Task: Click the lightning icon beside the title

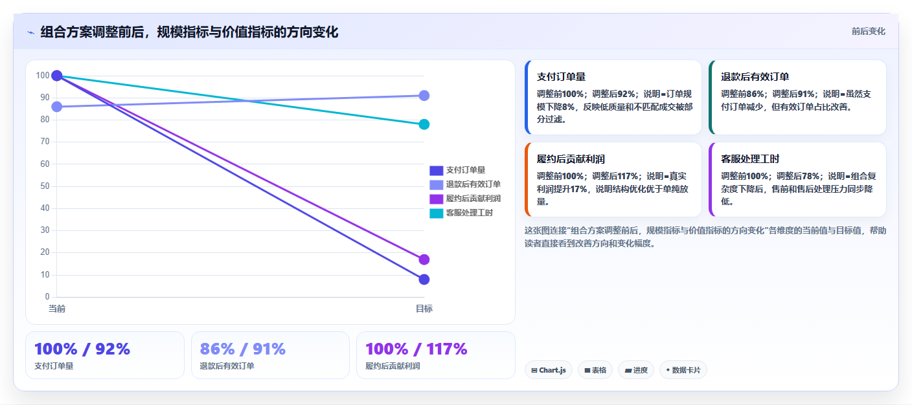Action: 30,32
